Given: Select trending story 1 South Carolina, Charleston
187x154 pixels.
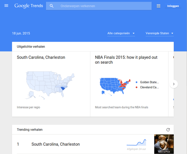Looking at the screenshot, I should pyautogui.click(x=56, y=144).
